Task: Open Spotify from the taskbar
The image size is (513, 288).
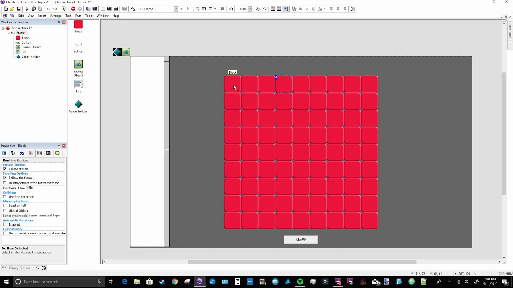Action: [x=300, y=282]
